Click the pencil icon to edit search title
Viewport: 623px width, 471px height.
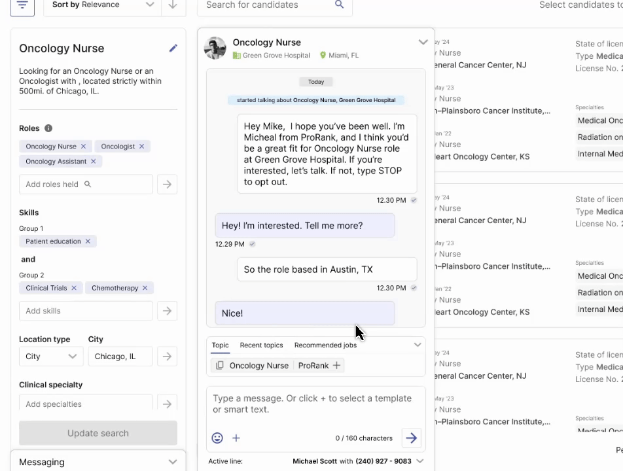point(173,48)
